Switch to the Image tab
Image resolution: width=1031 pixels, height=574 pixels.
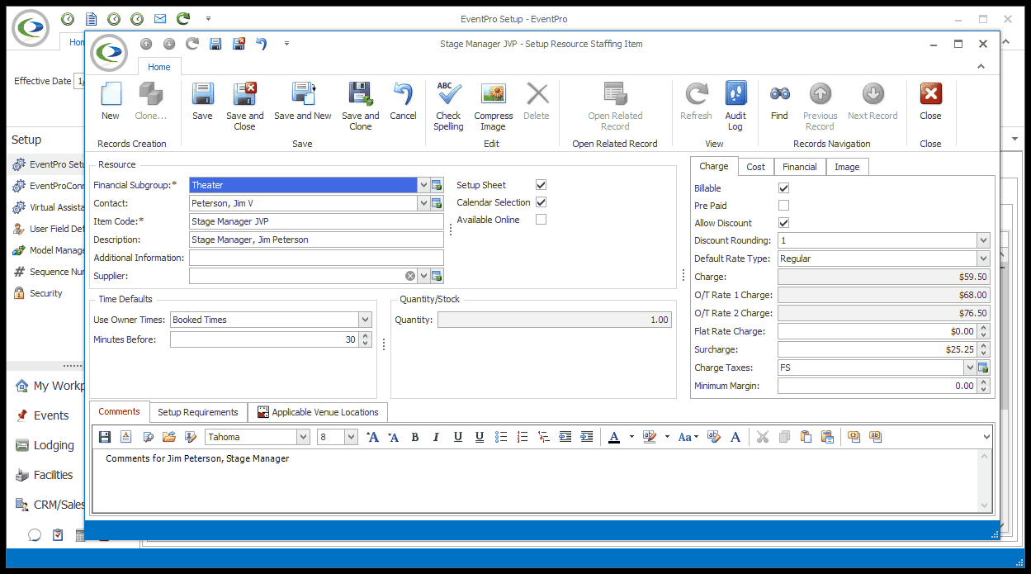(x=847, y=167)
